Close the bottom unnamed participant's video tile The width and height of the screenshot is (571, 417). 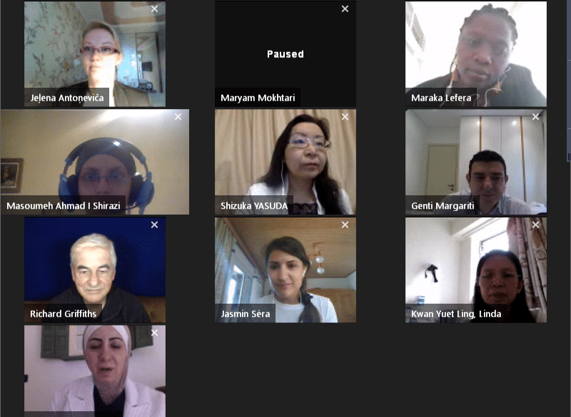[154, 333]
